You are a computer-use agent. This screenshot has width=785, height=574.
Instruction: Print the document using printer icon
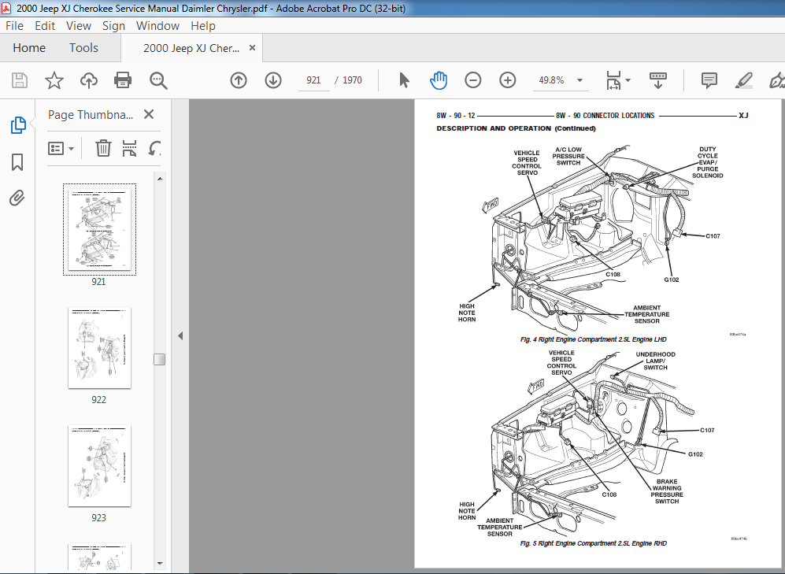(x=123, y=80)
